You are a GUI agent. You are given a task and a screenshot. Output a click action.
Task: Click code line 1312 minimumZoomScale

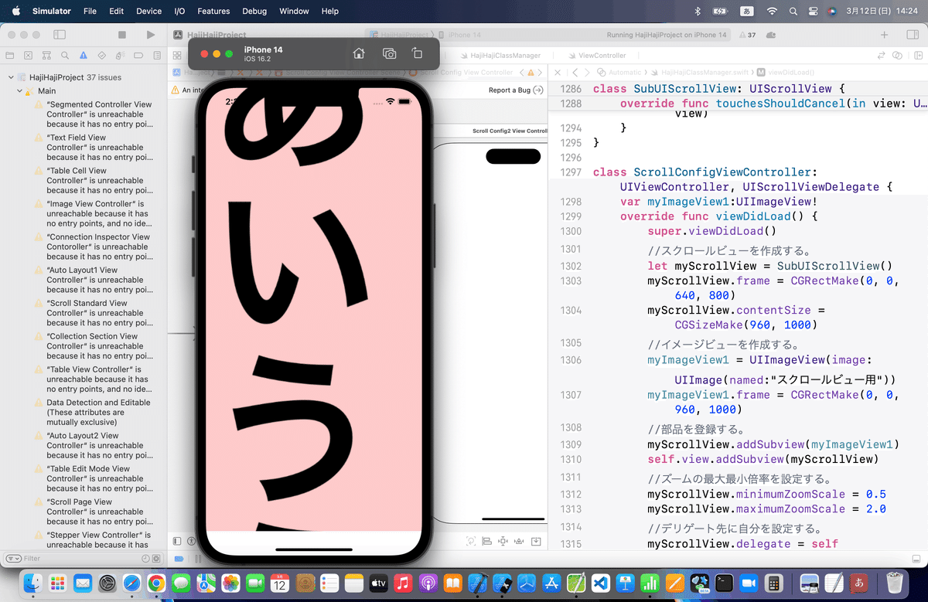point(766,495)
